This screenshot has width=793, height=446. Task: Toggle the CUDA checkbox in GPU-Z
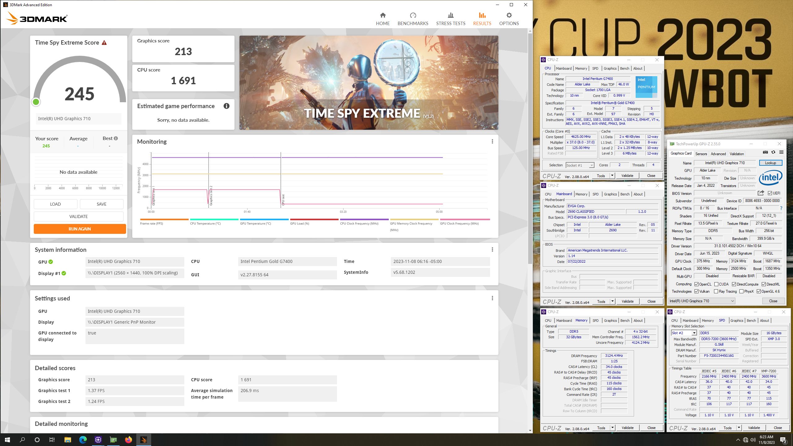point(716,284)
